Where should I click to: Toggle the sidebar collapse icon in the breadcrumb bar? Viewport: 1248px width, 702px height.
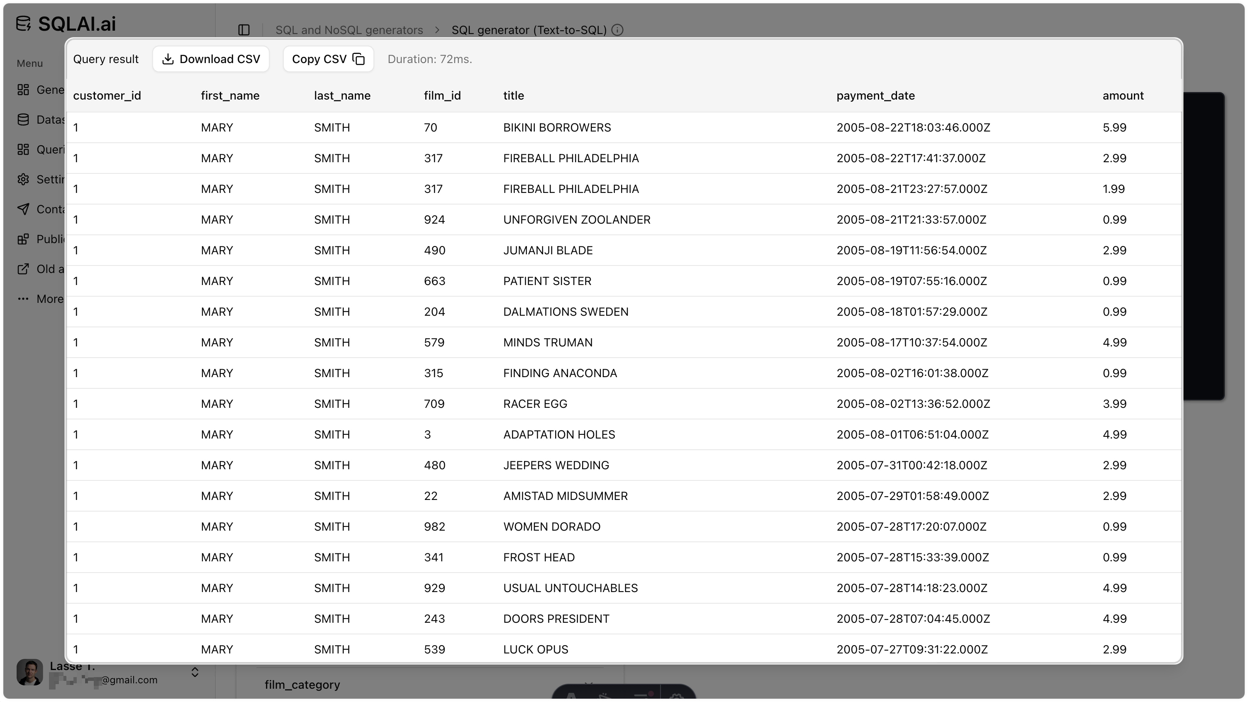[x=244, y=29]
